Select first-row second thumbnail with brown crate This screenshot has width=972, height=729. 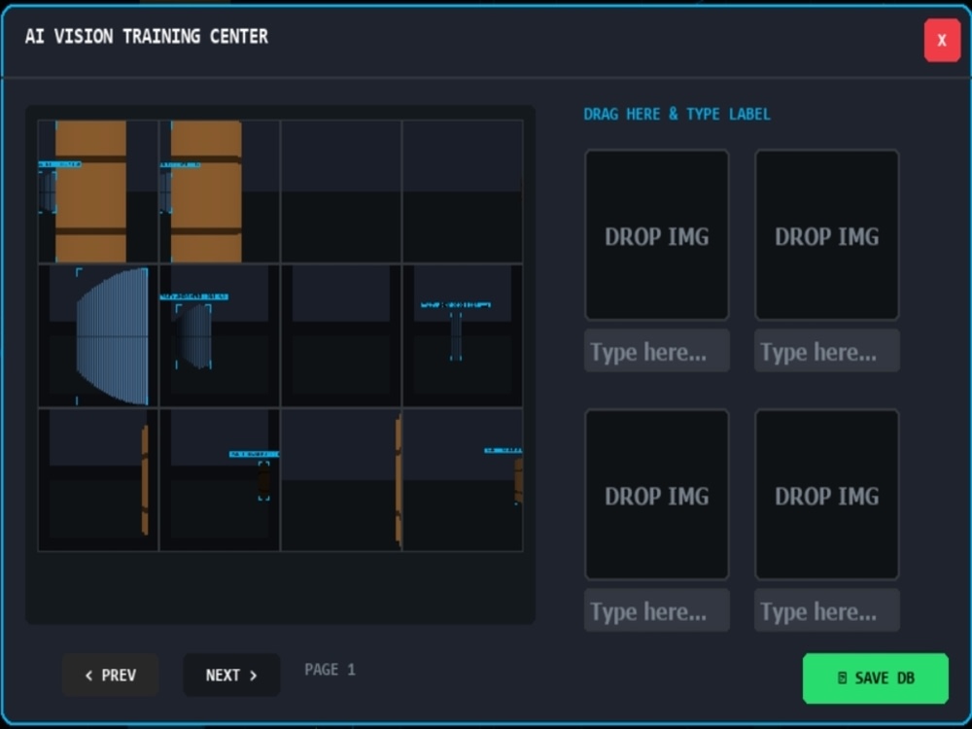(220, 191)
